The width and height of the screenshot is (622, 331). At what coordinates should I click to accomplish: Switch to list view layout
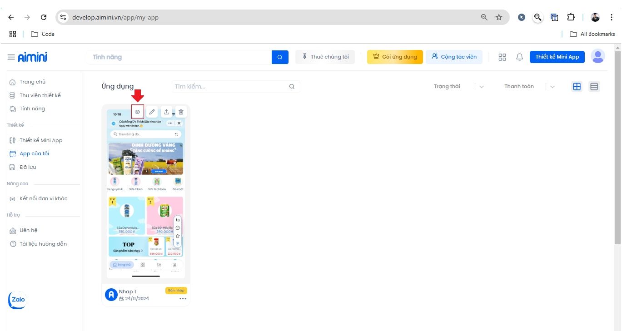click(594, 87)
